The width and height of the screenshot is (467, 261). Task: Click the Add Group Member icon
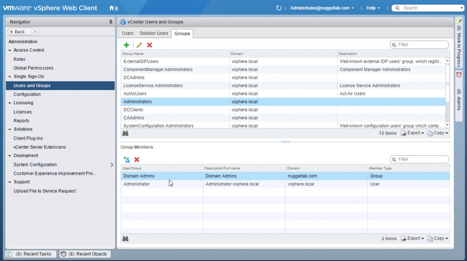pyautogui.click(x=126, y=160)
